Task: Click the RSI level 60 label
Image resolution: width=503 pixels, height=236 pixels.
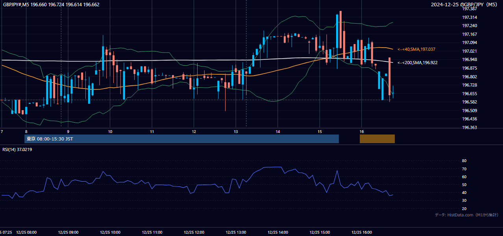Action: (464, 177)
